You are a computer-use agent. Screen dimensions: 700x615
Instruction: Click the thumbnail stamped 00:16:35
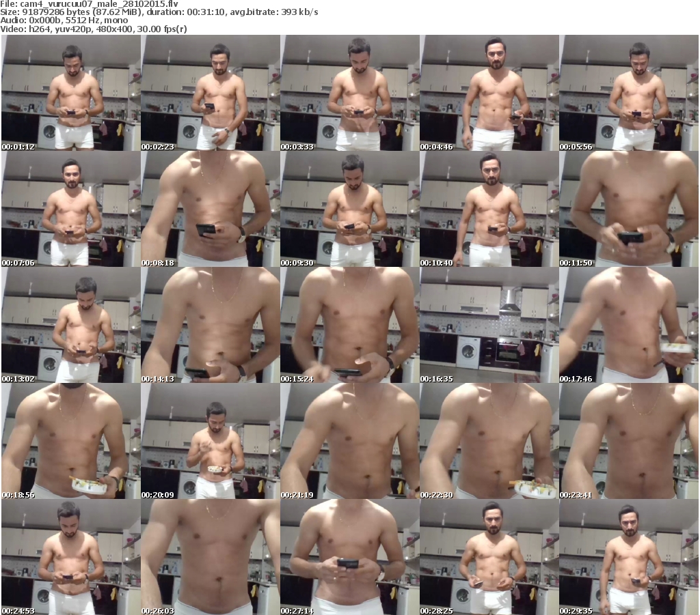tap(489, 325)
